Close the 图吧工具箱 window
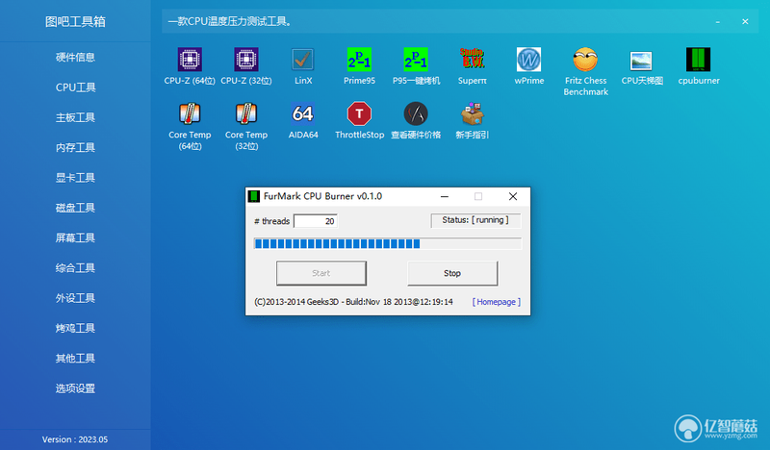This screenshot has height=450, width=770. (x=745, y=21)
